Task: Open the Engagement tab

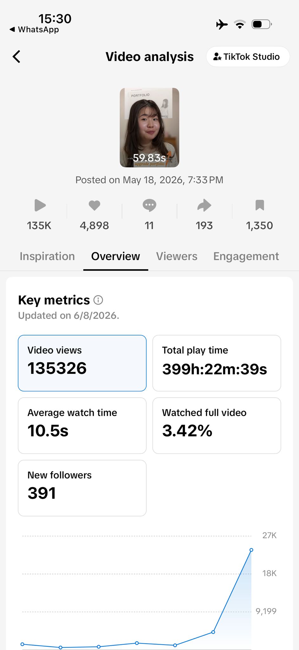Action: tap(246, 256)
